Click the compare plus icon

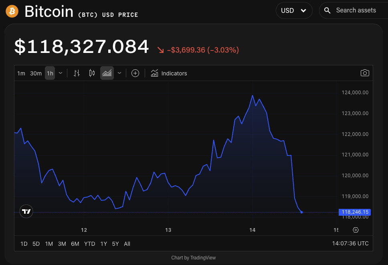click(135, 73)
